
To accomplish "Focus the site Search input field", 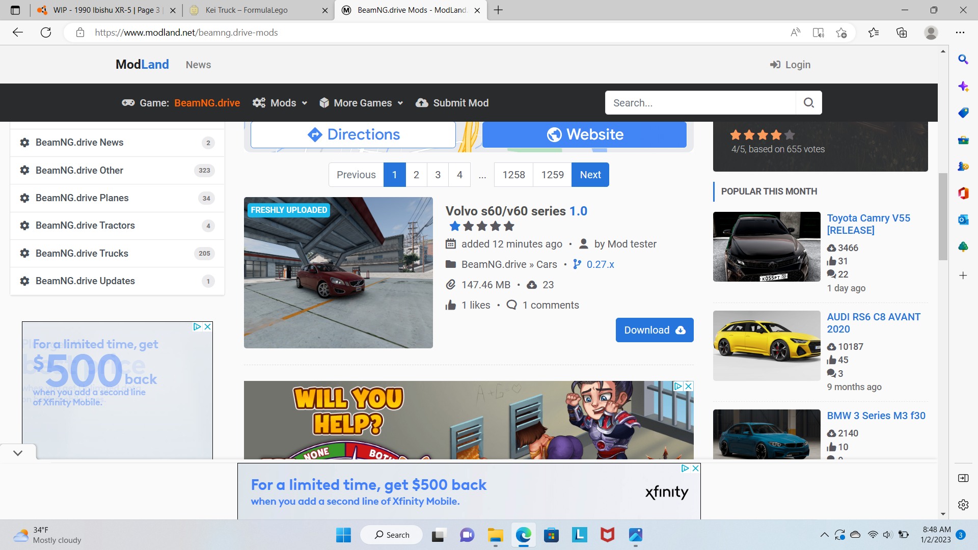I will coord(700,103).
